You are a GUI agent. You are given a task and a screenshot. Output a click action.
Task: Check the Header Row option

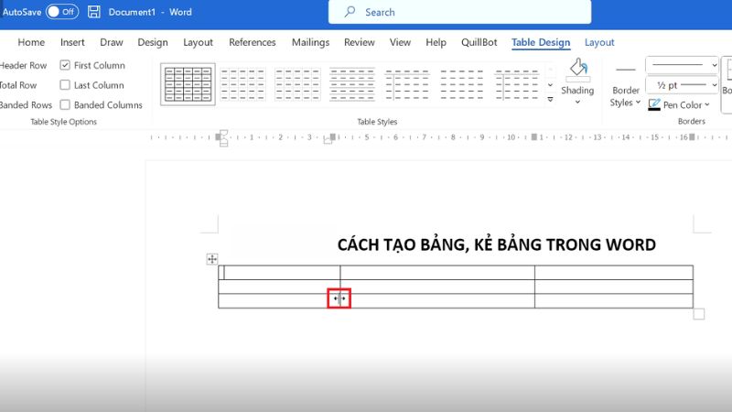pyautogui.click(x=24, y=65)
